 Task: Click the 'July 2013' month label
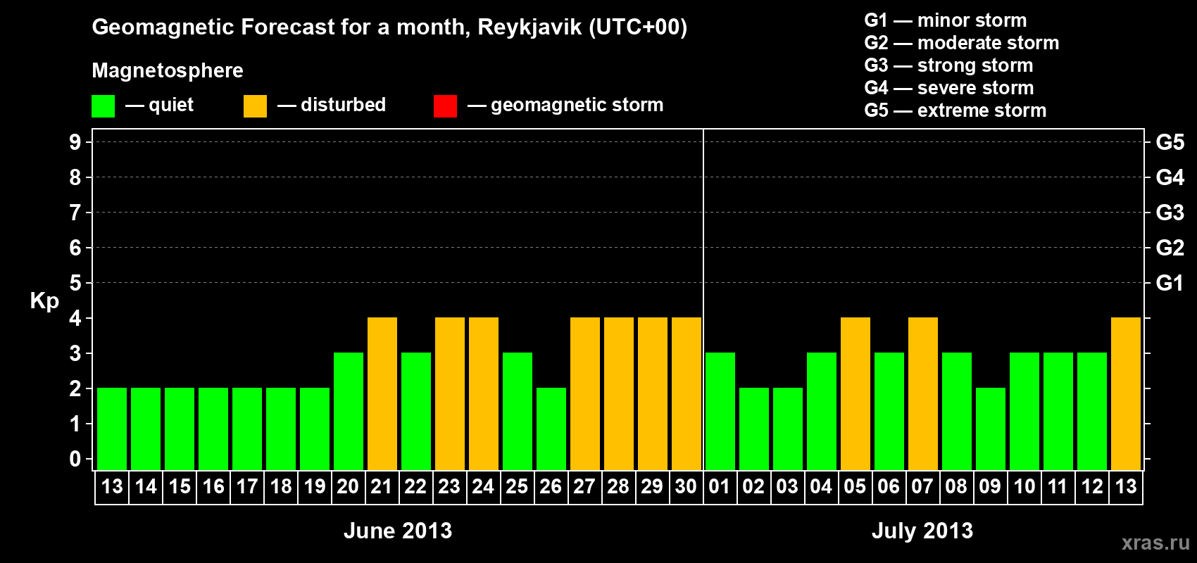click(922, 531)
